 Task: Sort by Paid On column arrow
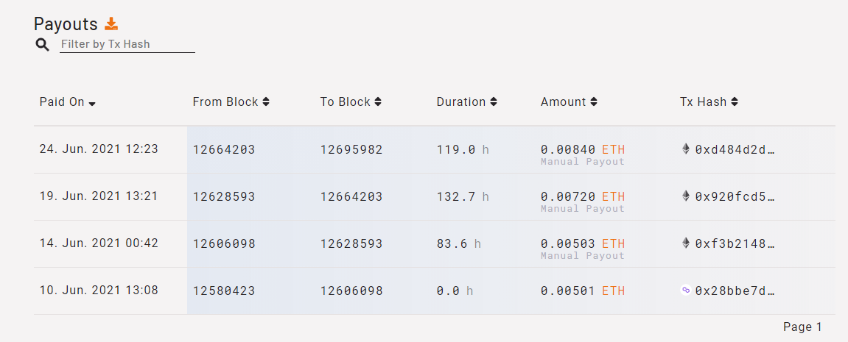[92, 103]
